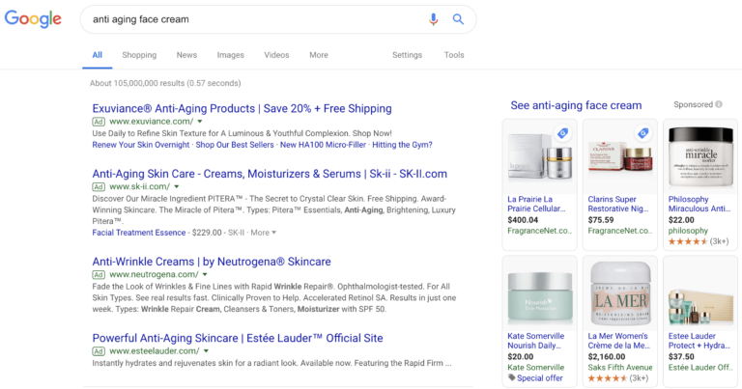Click 'Shop Our Best Sellers' sitelink
Image resolution: width=742 pixels, height=389 pixels.
click(x=235, y=145)
